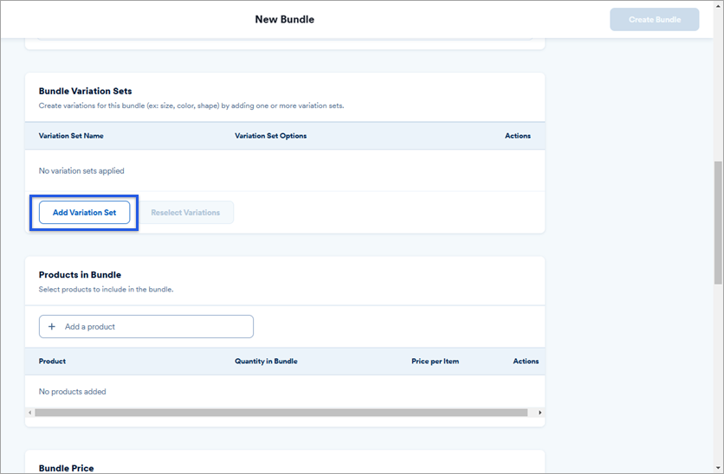Click the Add Variation Set button

(85, 213)
